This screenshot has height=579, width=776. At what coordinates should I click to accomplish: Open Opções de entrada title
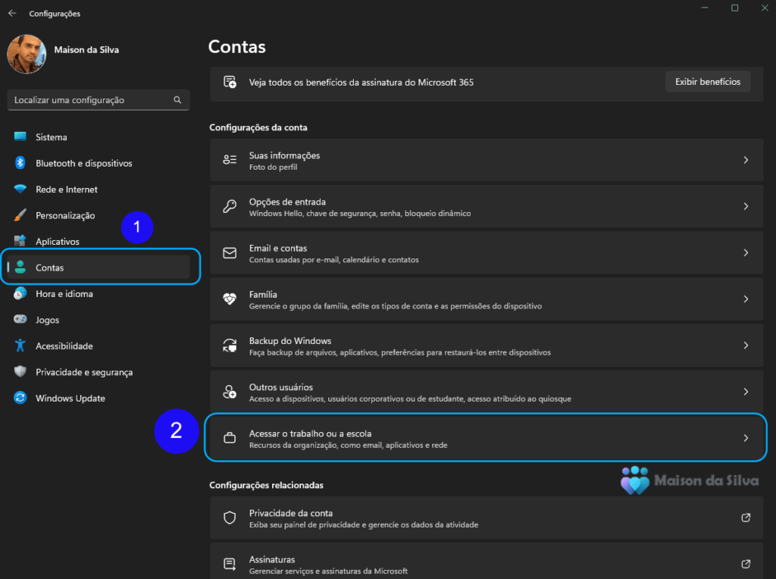click(x=287, y=202)
